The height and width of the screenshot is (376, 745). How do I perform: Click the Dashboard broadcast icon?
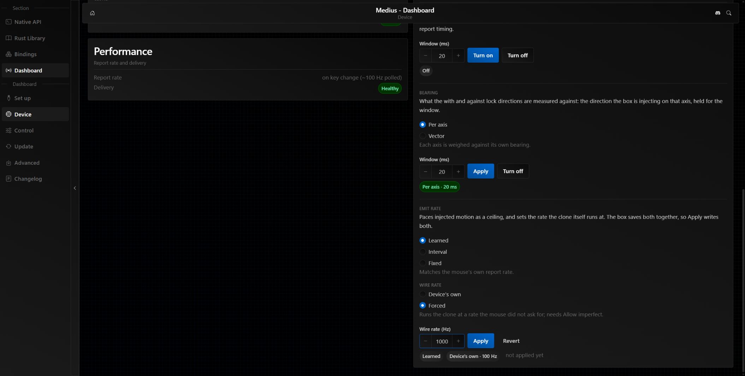[8, 70]
